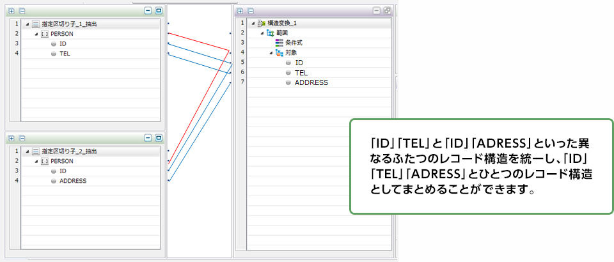Click the 条件式 colored bars icon
This screenshot has height=262, width=614.
279,43
